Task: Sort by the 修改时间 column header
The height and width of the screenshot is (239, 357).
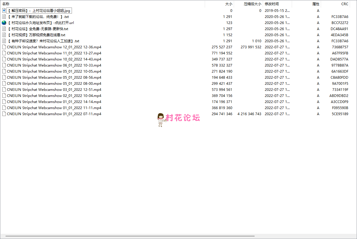Action: [x=272, y=4]
